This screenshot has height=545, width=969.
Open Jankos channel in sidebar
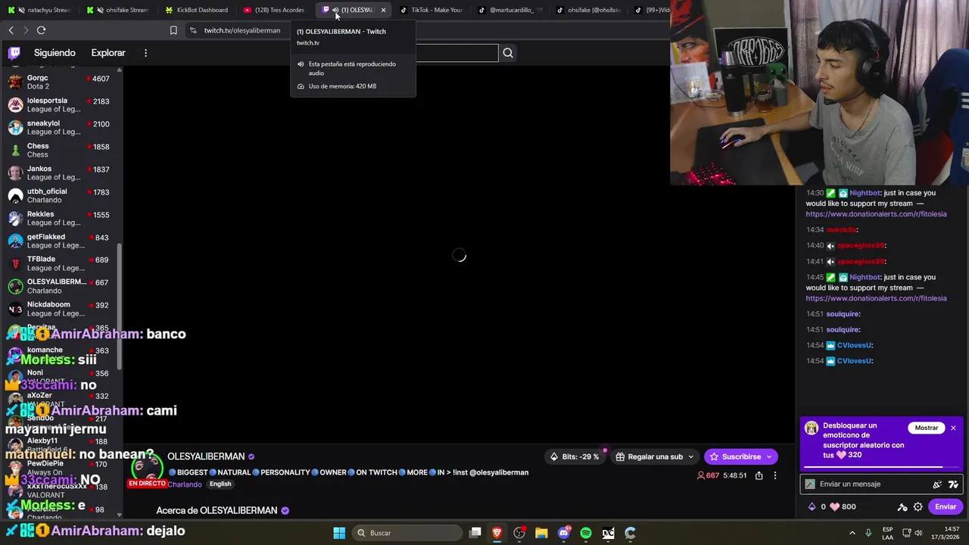coord(59,173)
